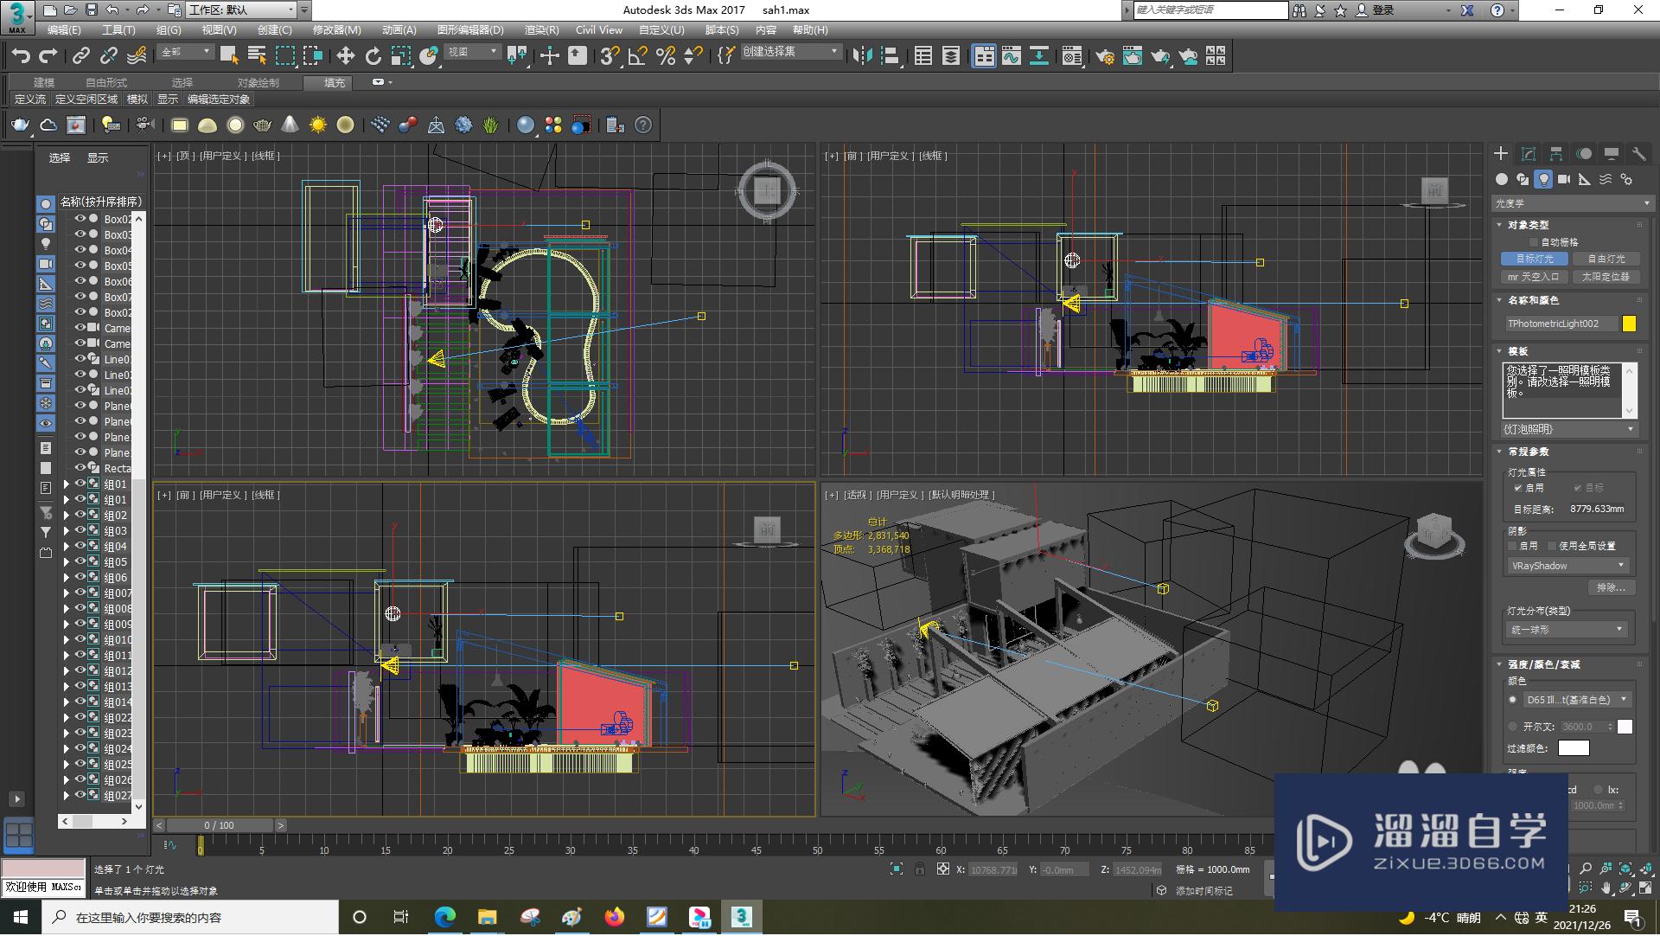Activate the Select and Link tool

(80, 56)
